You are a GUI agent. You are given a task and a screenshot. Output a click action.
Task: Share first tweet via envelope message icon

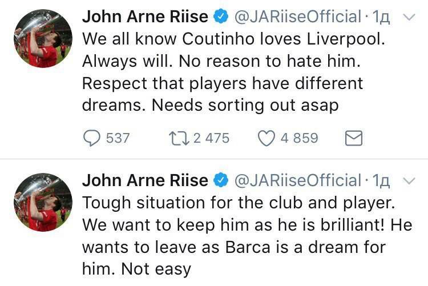(x=354, y=138)
